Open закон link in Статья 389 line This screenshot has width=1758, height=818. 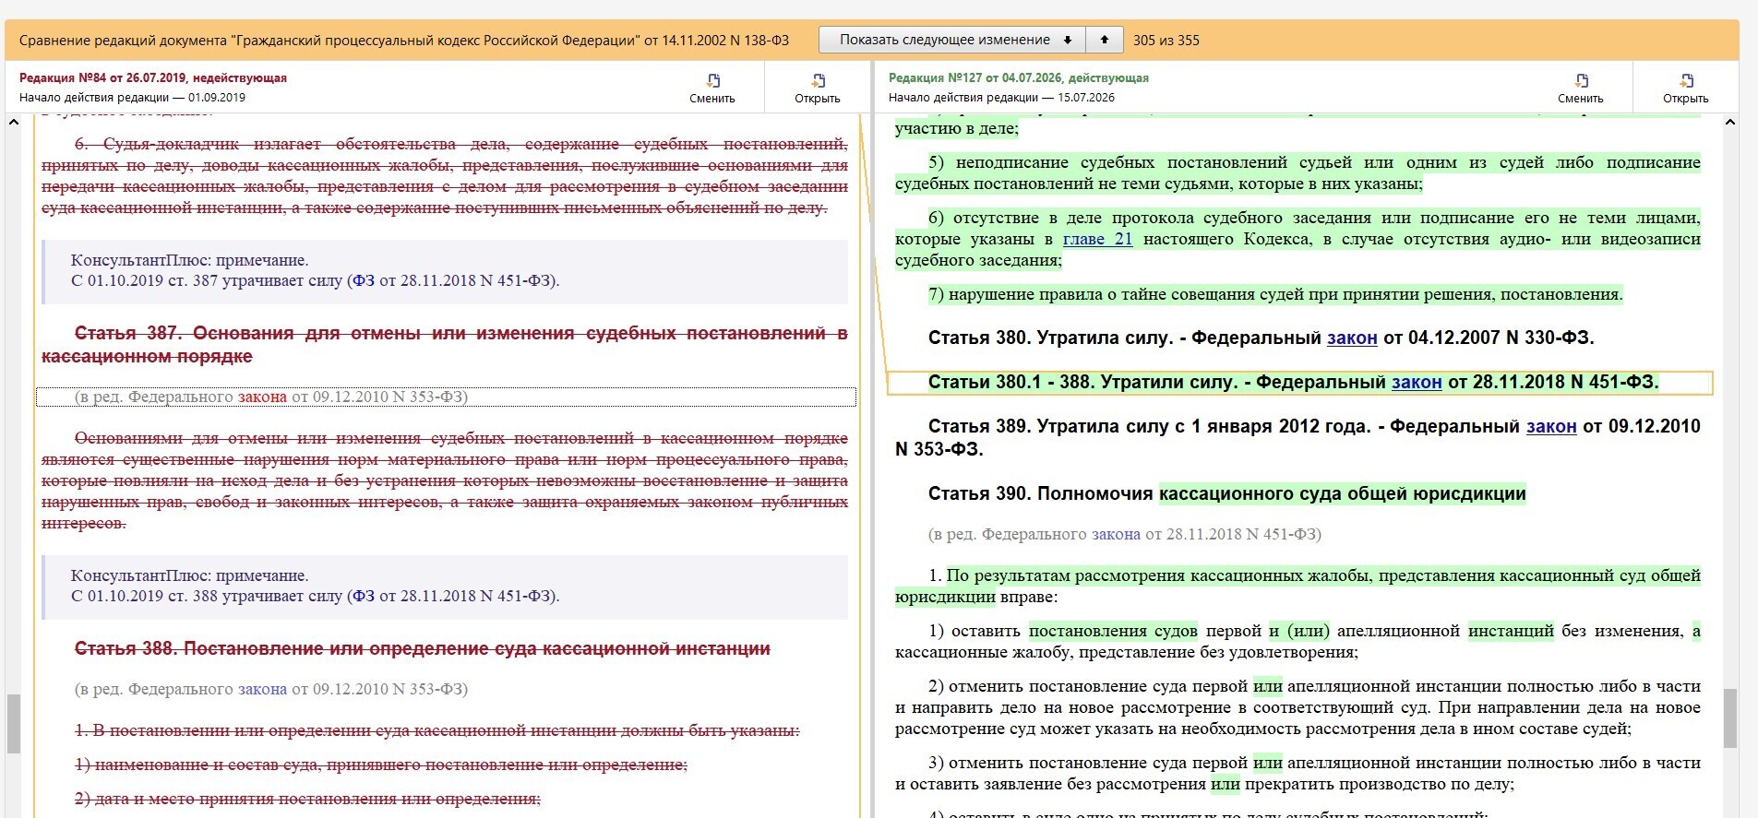coord(1551,427)
